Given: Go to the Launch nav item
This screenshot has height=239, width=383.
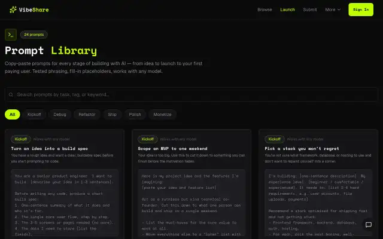Looking at the screenshot, I should click(x=287, y=10).
